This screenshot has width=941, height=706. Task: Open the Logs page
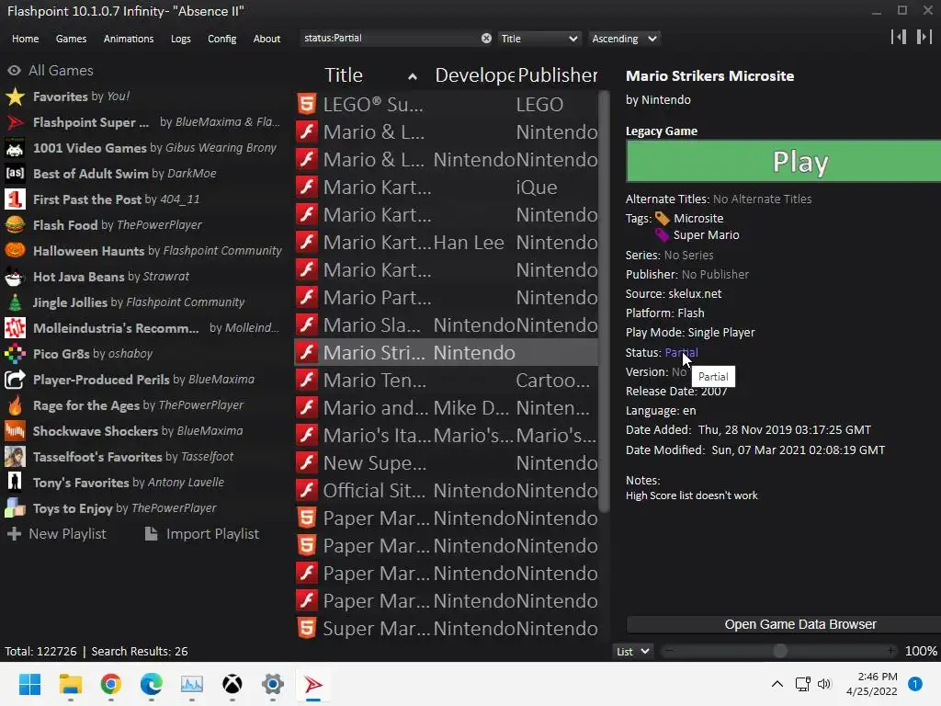(181, 39)
